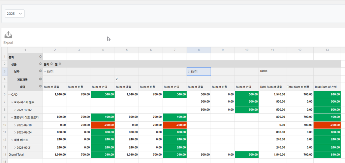Viewport: 345px width, 163px height.
Task: Click 800.00 매출 cell in 옐로우나이프 오로라 row, column 2
Action: click(55, 117)
